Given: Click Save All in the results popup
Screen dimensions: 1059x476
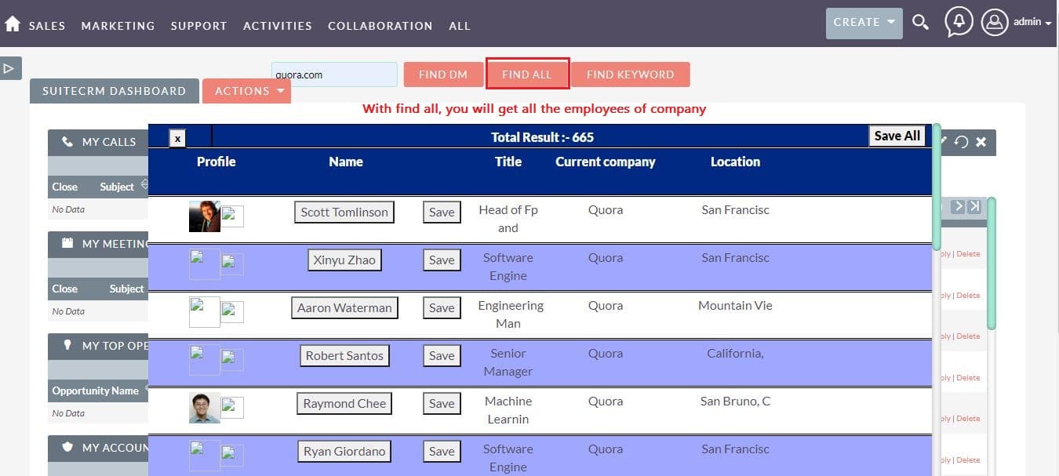Looking at the screenshot, I should tap(897, 136).
